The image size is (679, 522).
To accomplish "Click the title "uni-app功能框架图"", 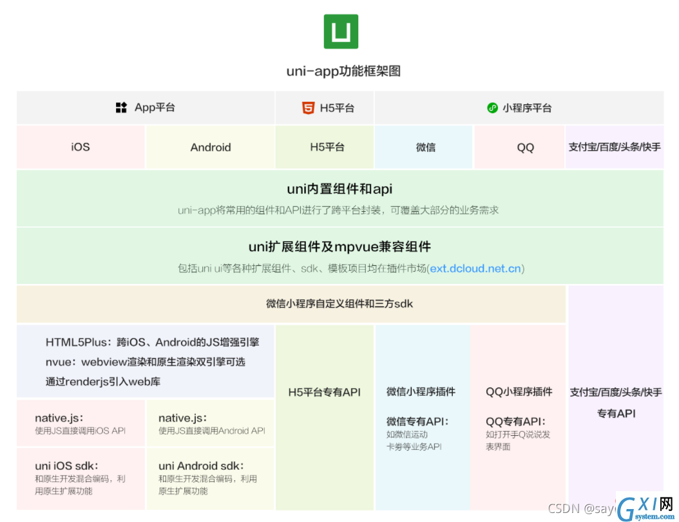I will pyautogui.click(x=343, y=71).
